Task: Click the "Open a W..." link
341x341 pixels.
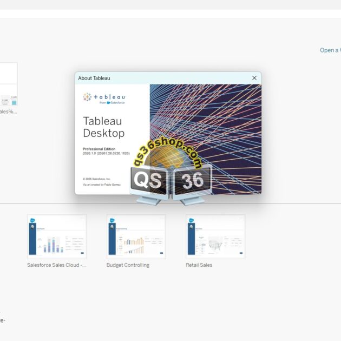Action: pyautogui.click(x=330, y=50)
